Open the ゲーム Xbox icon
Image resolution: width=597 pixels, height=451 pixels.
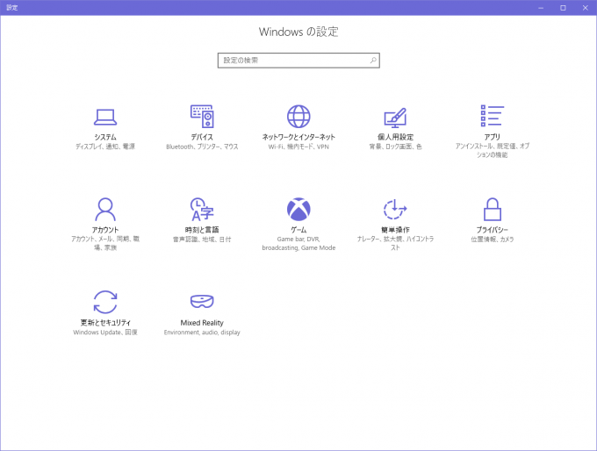pos(298,210)
